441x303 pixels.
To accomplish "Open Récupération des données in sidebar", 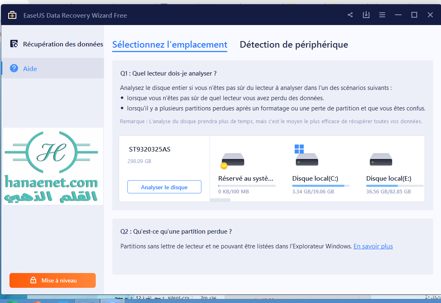I will pyautogui.click(x=52, y=44).
